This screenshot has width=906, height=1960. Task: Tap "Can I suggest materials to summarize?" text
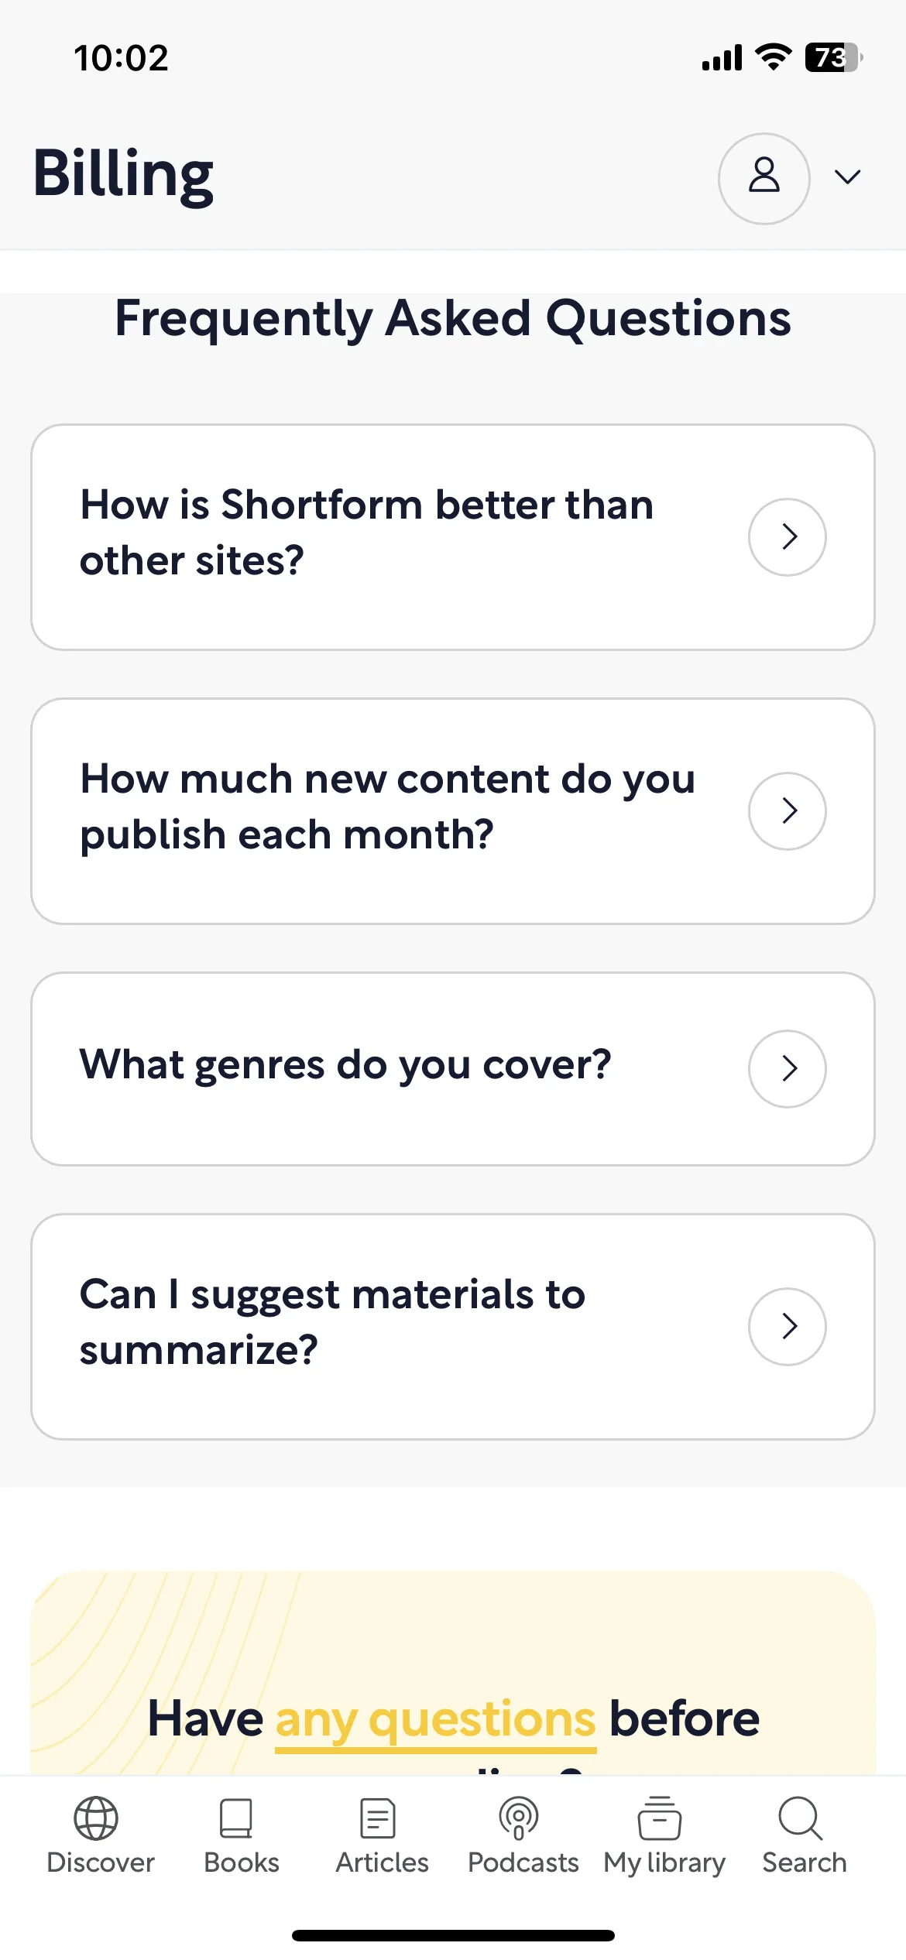333,1322
